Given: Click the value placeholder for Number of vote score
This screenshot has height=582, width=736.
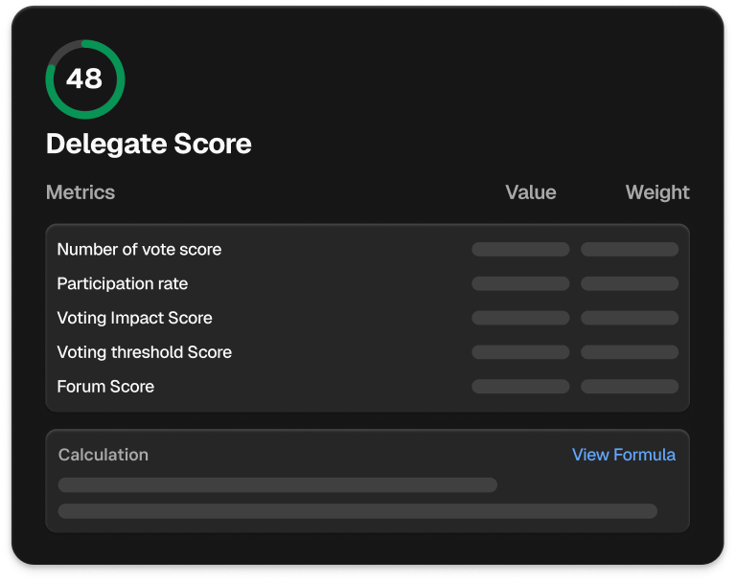Looking at the screenshot, I should tap(520, 250).
